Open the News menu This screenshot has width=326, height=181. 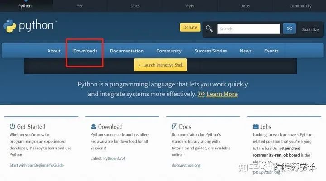246,51
